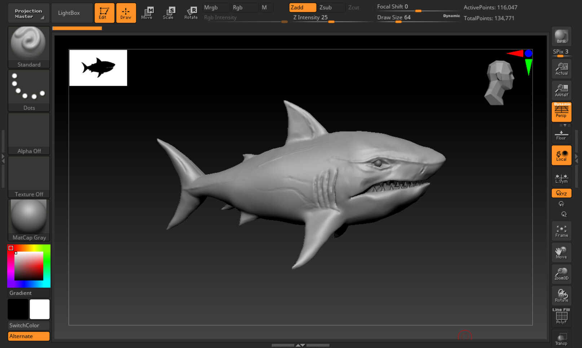Open the Texture Off selector

point(28,175)
